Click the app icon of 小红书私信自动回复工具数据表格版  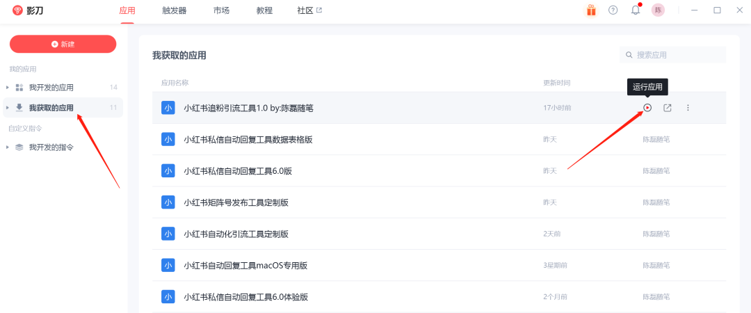point(168,140)
